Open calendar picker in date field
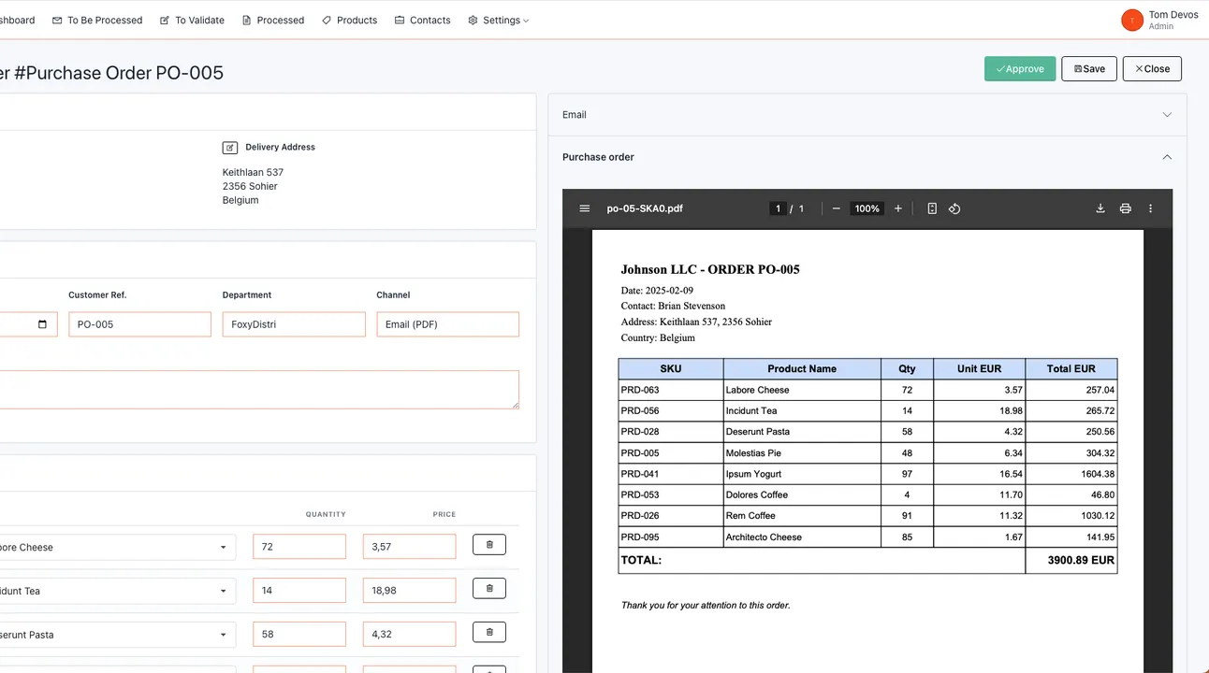This screenshot has height=673, width=1209. pos(42,324)
